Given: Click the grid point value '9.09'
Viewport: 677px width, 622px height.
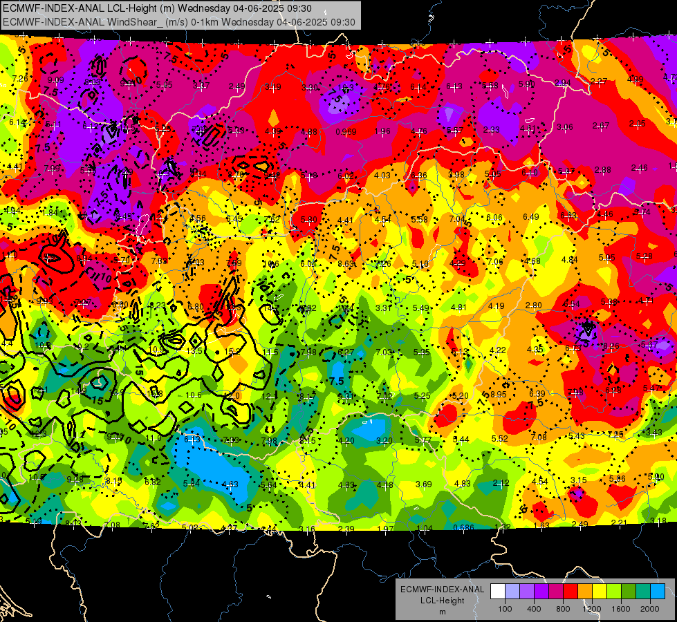Looking at the screenshot, I should [x=55, y=80].
